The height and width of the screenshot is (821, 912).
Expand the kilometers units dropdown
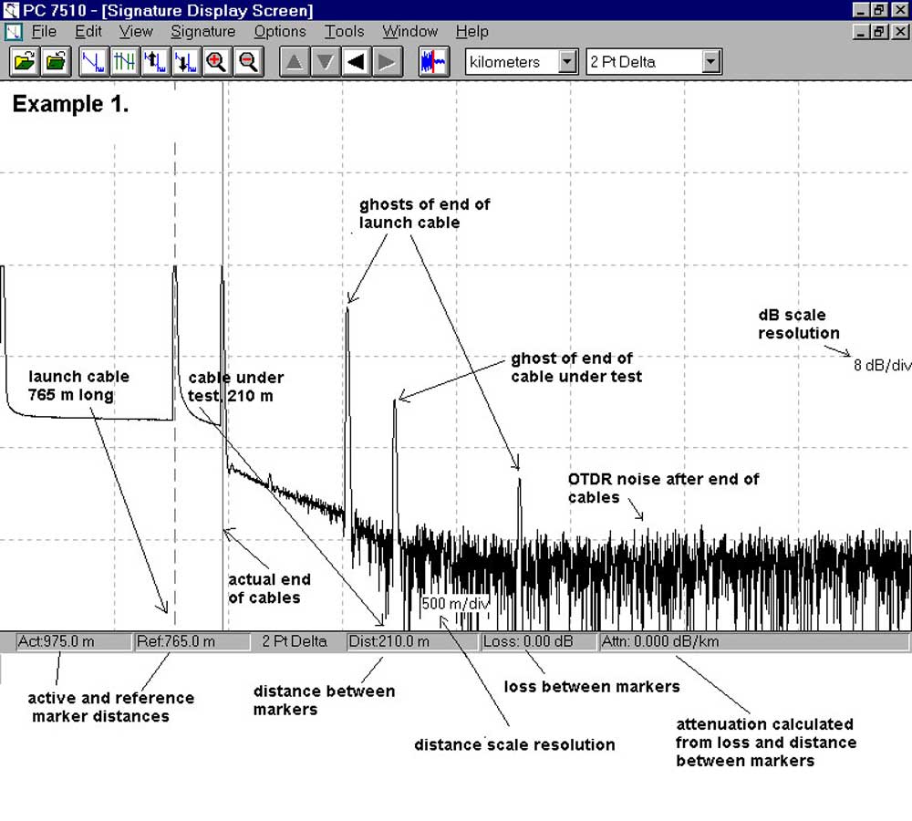pyautogui.click(x=567, y=62)
